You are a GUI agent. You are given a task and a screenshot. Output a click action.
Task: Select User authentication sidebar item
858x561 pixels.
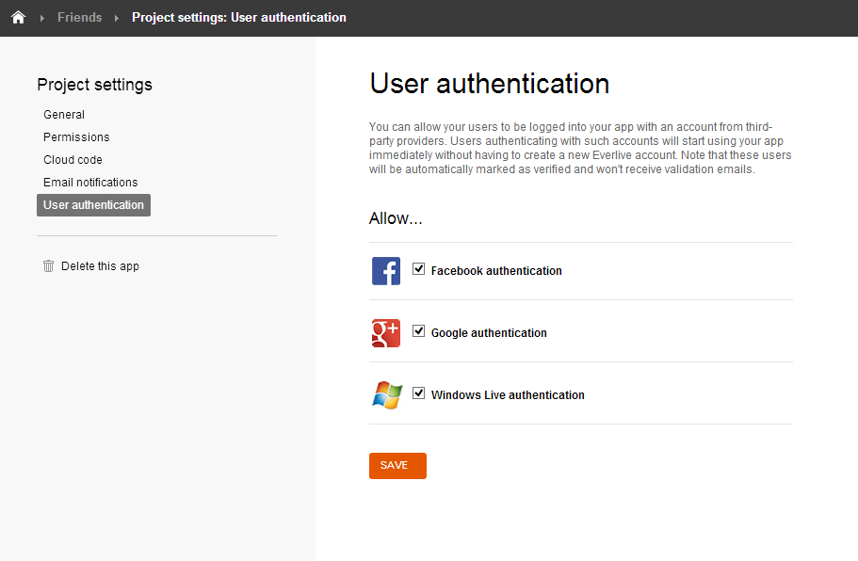point(93,205)
